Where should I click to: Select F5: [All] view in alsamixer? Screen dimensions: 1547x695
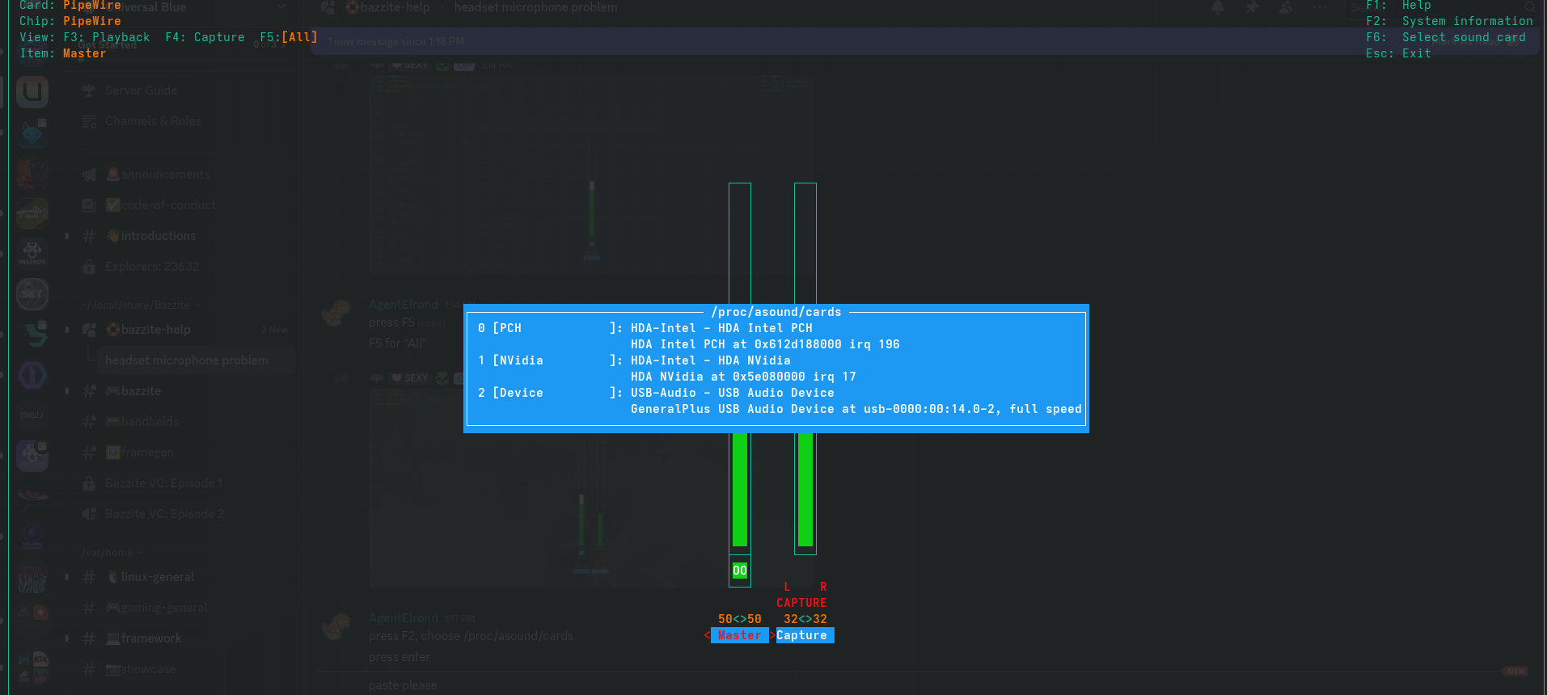click(x=289, y=37)
